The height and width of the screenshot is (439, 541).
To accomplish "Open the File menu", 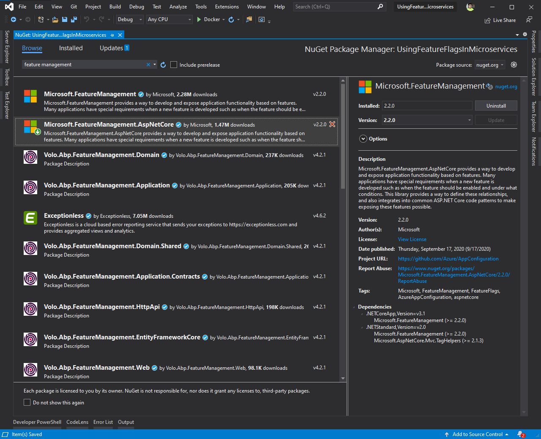I will pyautogui.click(x=22, y=7).
